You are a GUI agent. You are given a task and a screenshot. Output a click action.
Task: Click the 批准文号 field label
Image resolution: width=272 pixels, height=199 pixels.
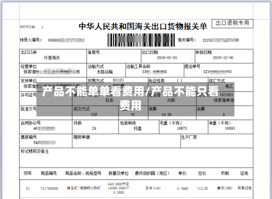point(28,109)
